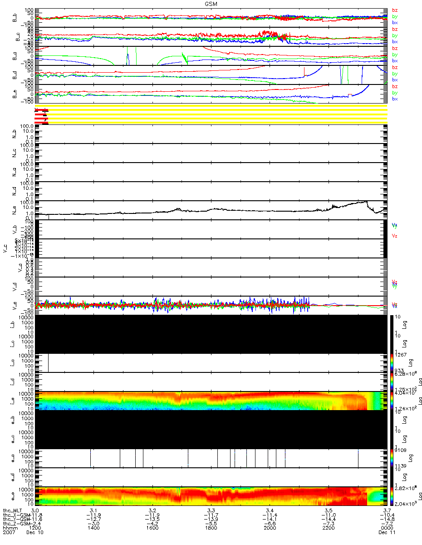Image resolution: width=422 pixels, height=545 pixels.
Task: Click red Vz legend beside V_b panel
Action: (395, 236)
